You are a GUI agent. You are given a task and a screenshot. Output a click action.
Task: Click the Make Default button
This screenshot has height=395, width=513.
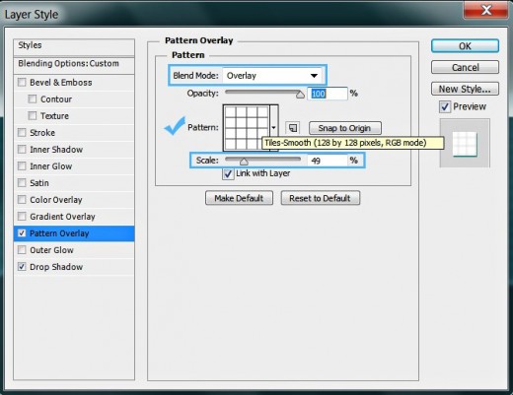239,198
